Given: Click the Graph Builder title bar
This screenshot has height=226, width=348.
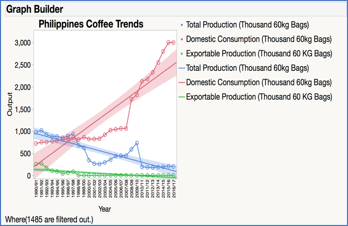Looking at the screenshot, I should [x=176, y=9].
